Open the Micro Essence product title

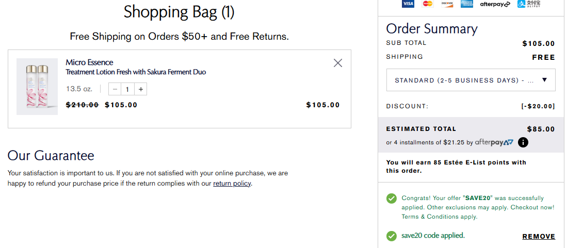[89, 62]
